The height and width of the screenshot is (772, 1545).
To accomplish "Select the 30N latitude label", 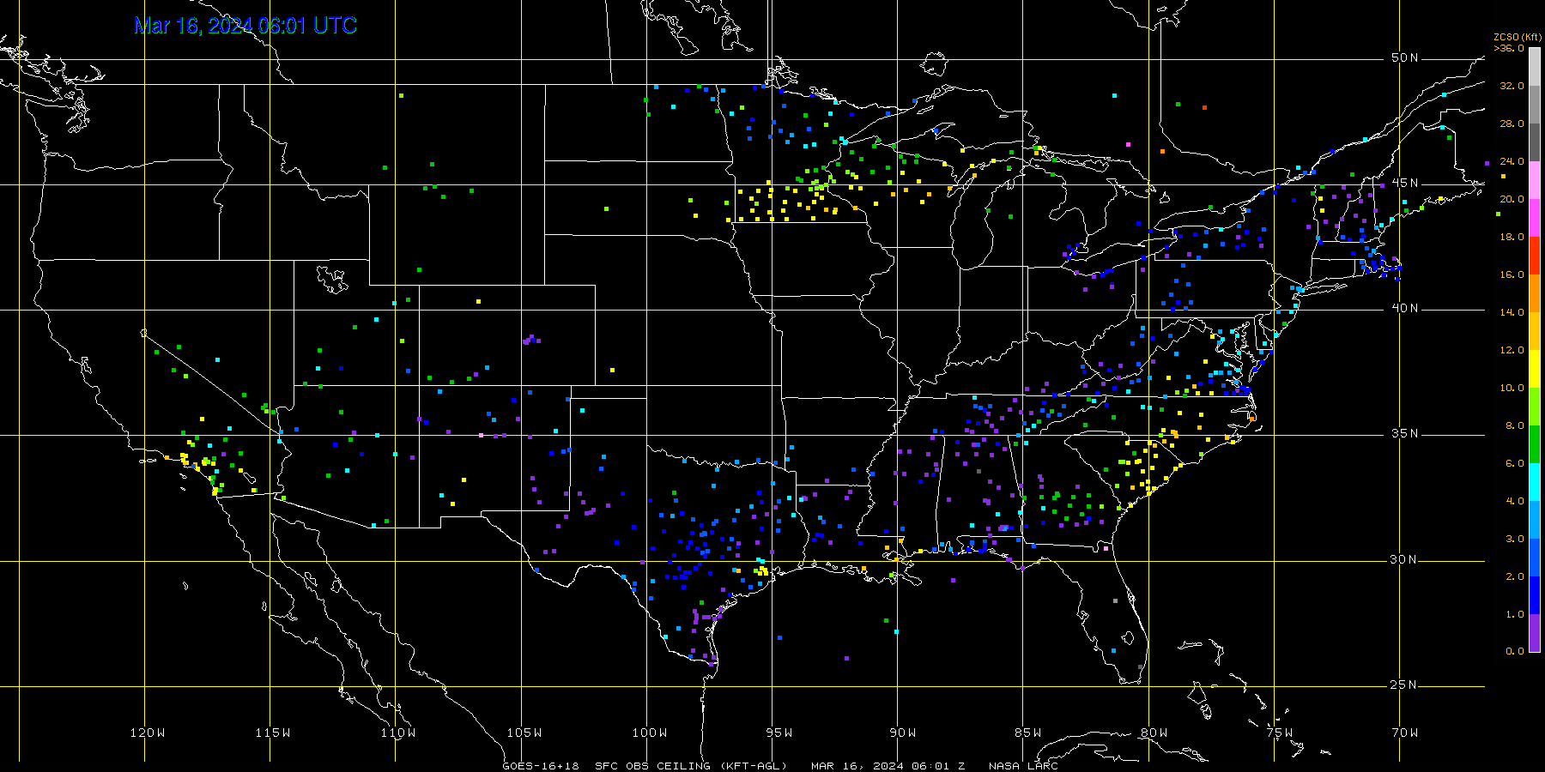I will (x=1405, y=559).
